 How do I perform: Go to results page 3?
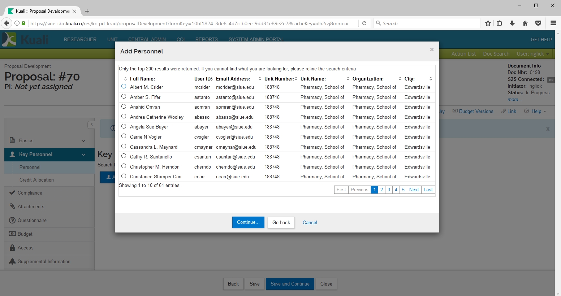pyautogui.click(x=389, y=190)
